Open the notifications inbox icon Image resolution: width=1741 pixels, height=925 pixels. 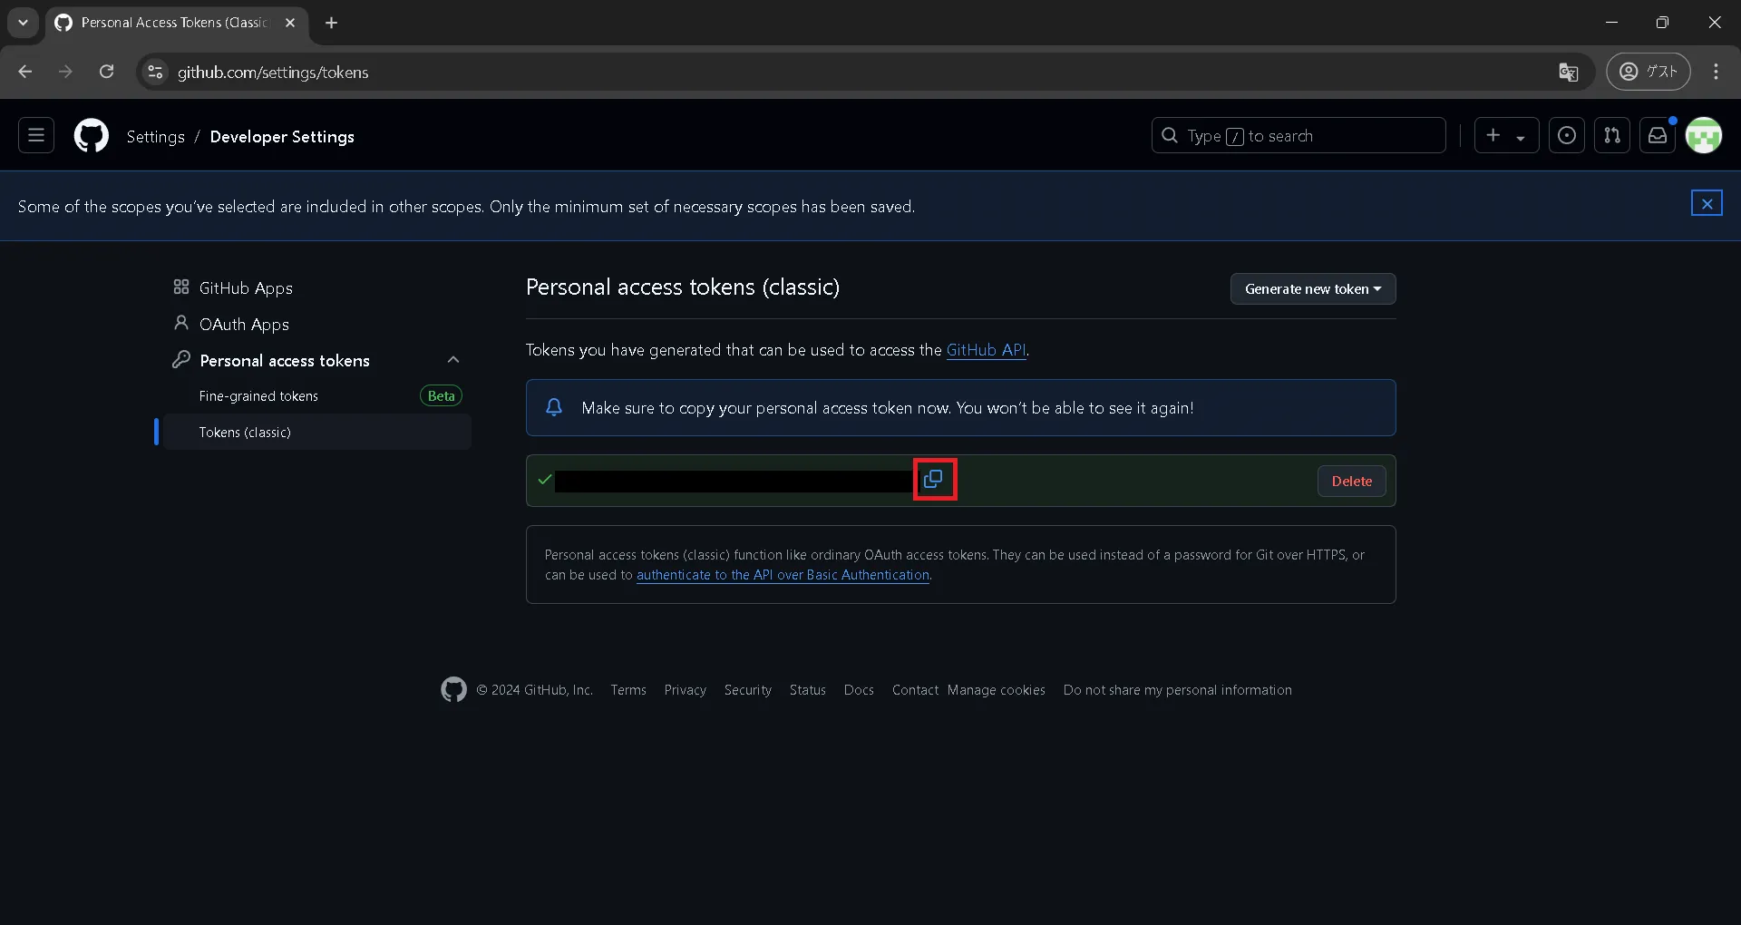coord(1657,135)
